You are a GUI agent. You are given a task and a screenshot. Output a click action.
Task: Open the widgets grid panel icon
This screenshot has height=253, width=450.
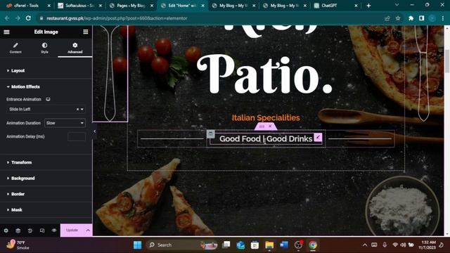86,32
